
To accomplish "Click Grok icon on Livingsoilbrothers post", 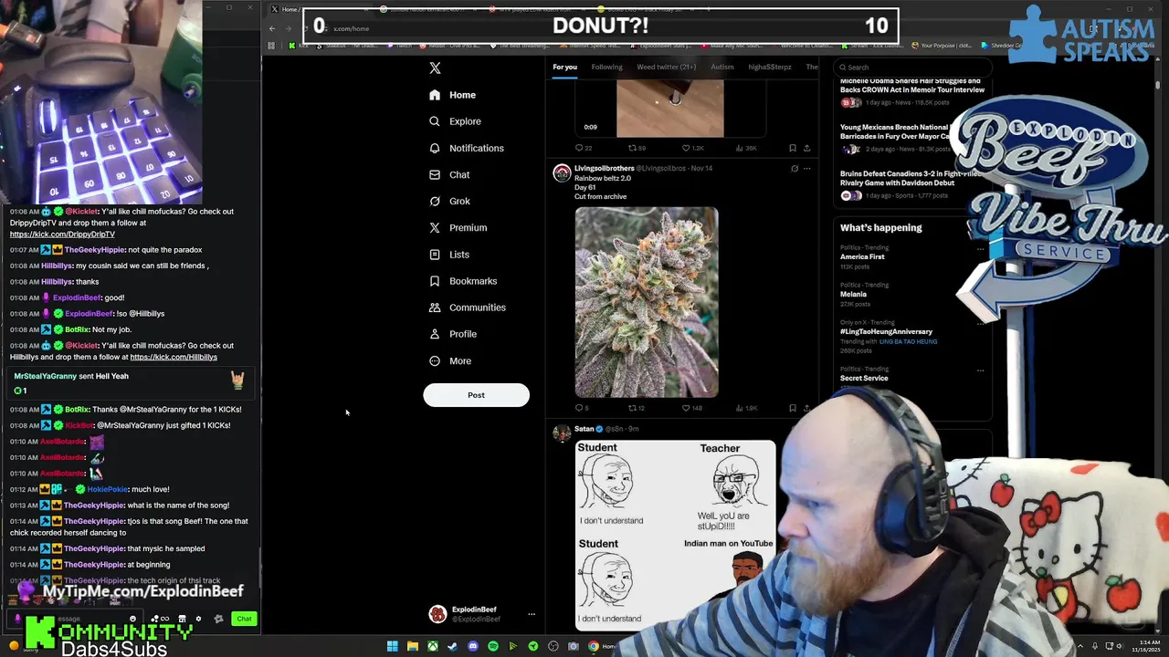I will pos(794,168).
